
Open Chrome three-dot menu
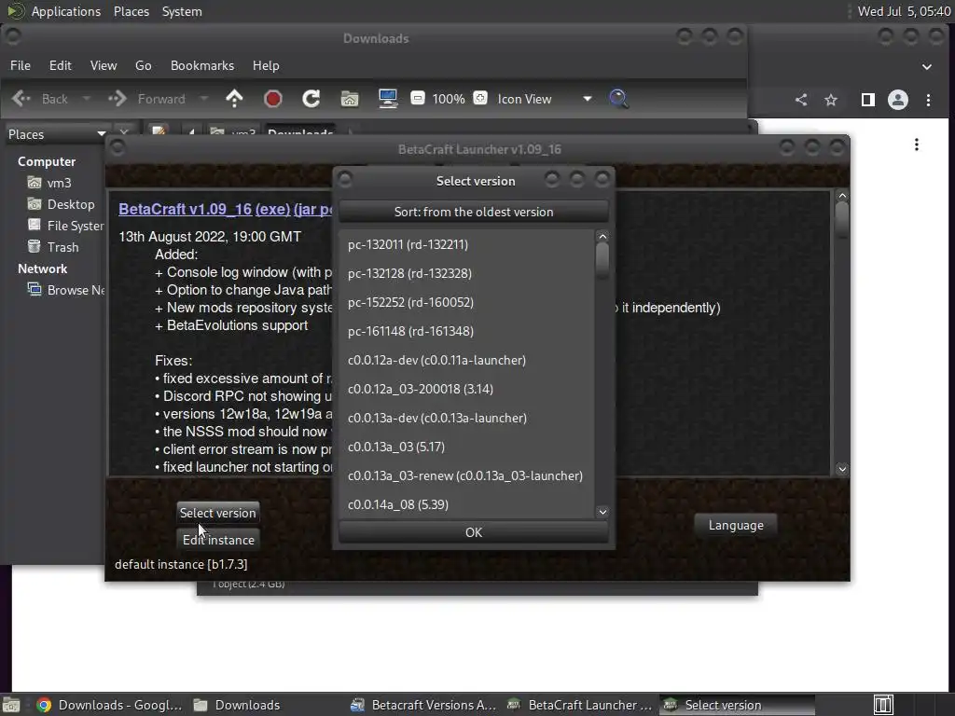(x=928, y=100)
